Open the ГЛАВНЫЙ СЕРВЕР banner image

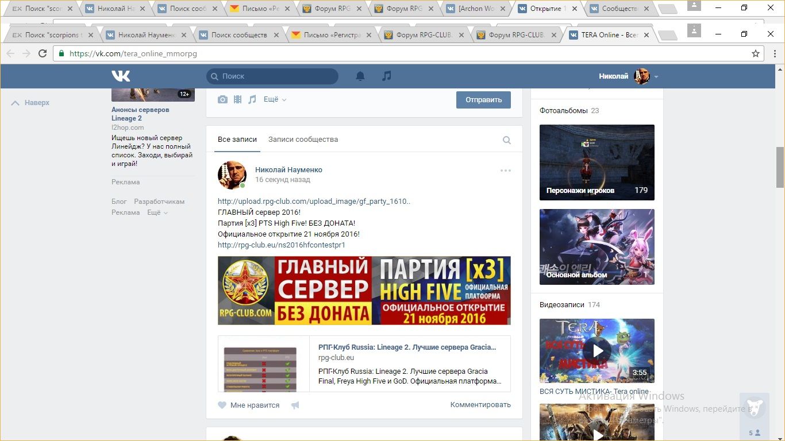pyautogui.click(x=364, y=291)
